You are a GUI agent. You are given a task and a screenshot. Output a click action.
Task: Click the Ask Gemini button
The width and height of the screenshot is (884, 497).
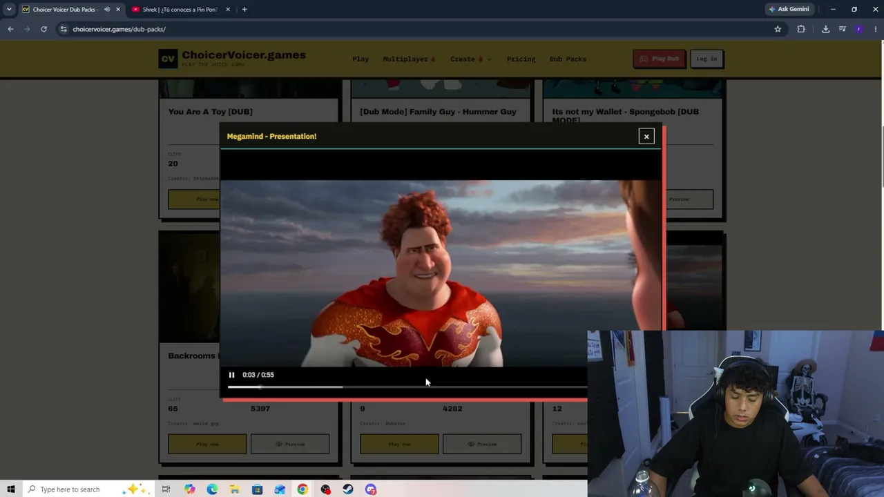pyautogui.click(x=789, y=9)
